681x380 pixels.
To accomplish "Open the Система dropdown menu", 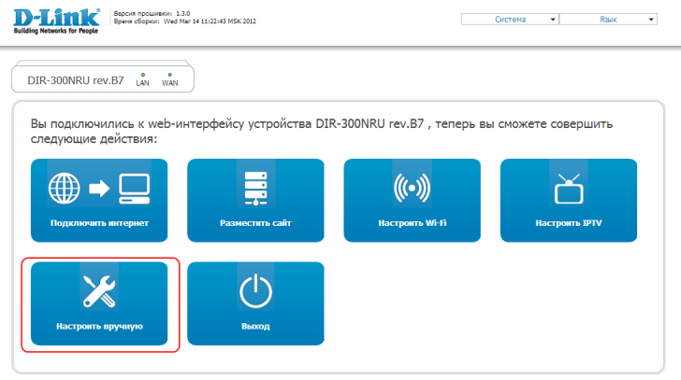I will click(516, 19).
